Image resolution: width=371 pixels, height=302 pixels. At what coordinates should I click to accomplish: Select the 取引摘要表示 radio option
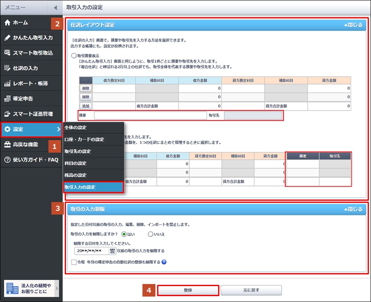click(74, 56)
